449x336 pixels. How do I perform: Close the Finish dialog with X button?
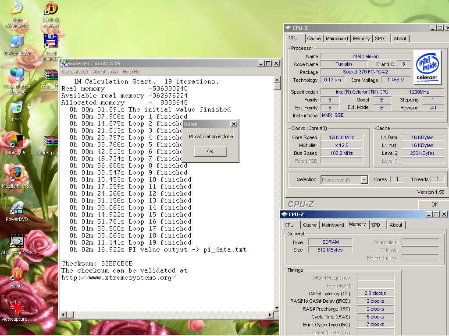coord(234,124)
